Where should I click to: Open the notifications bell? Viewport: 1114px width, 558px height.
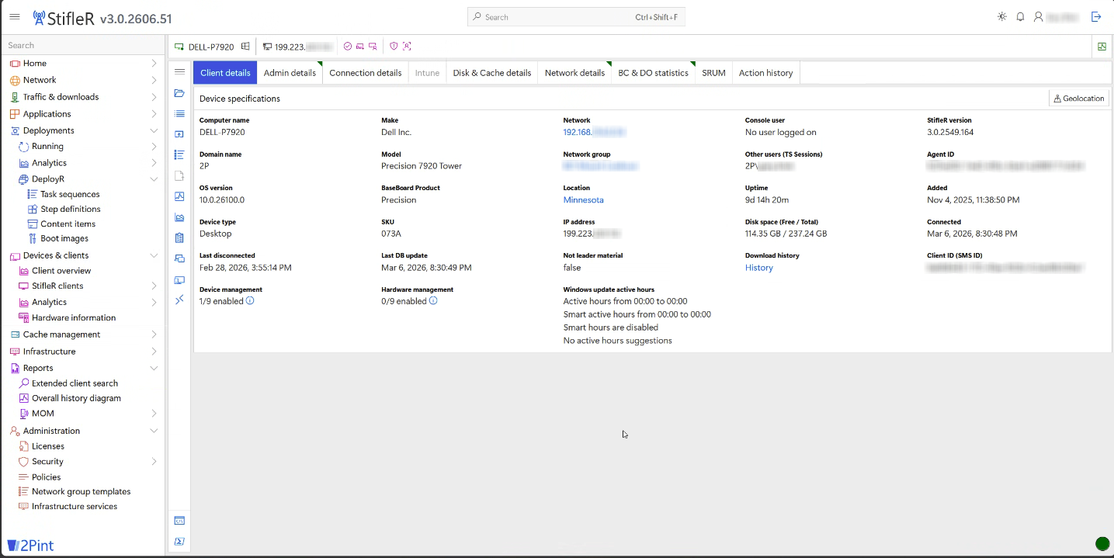pos(1020,16)
